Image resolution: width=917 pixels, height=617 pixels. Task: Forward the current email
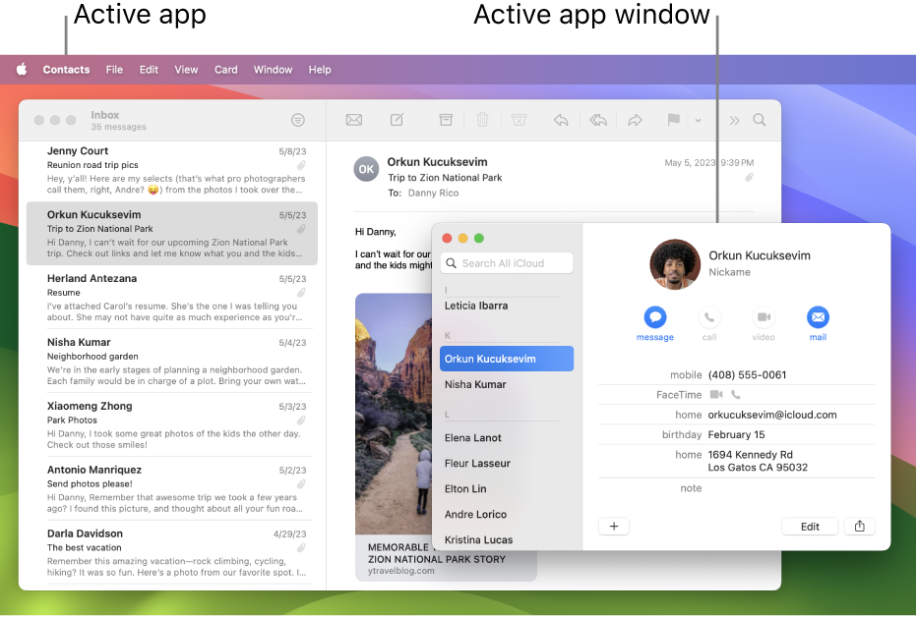tap(635, 119)
